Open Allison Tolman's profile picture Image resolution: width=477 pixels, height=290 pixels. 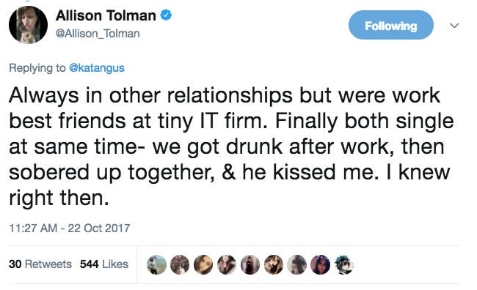[28, 25]
